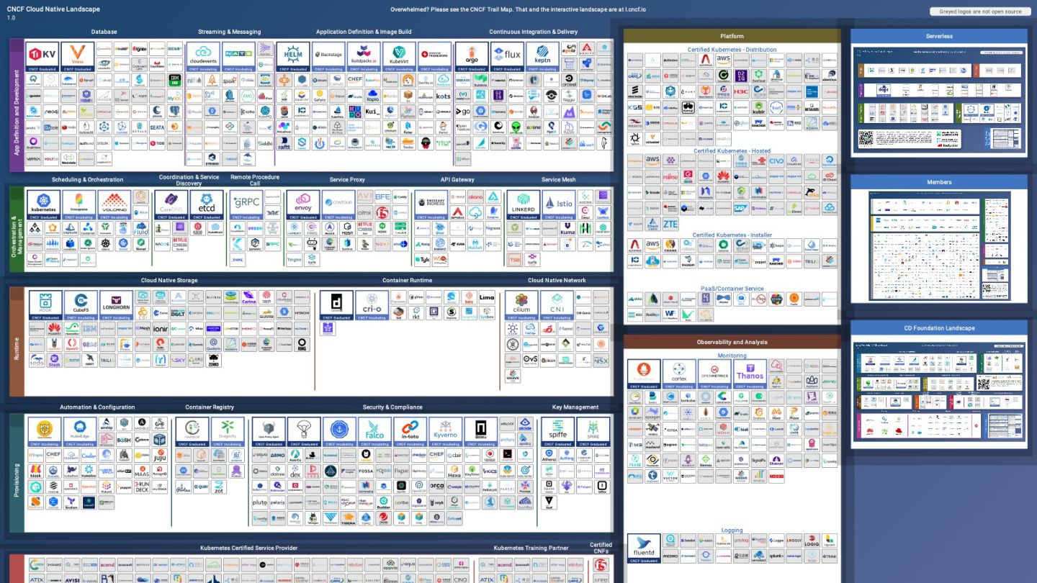The image size is (1037, 583).
Task: Click the Certified Kubernetes - Hosted heading
Action: [x=732, y=151]
